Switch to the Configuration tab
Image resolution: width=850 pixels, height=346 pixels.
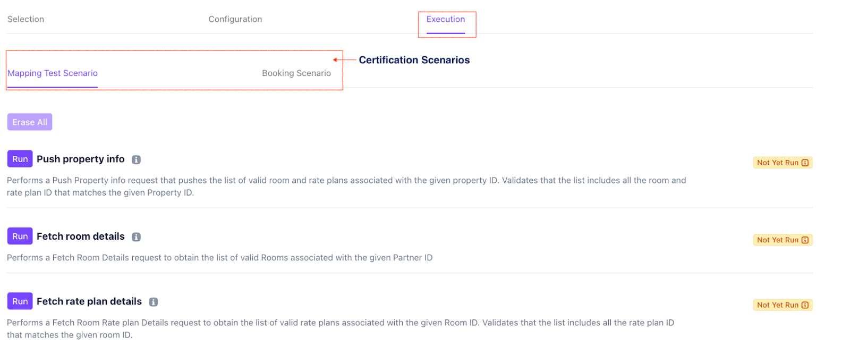coord(235,19)
